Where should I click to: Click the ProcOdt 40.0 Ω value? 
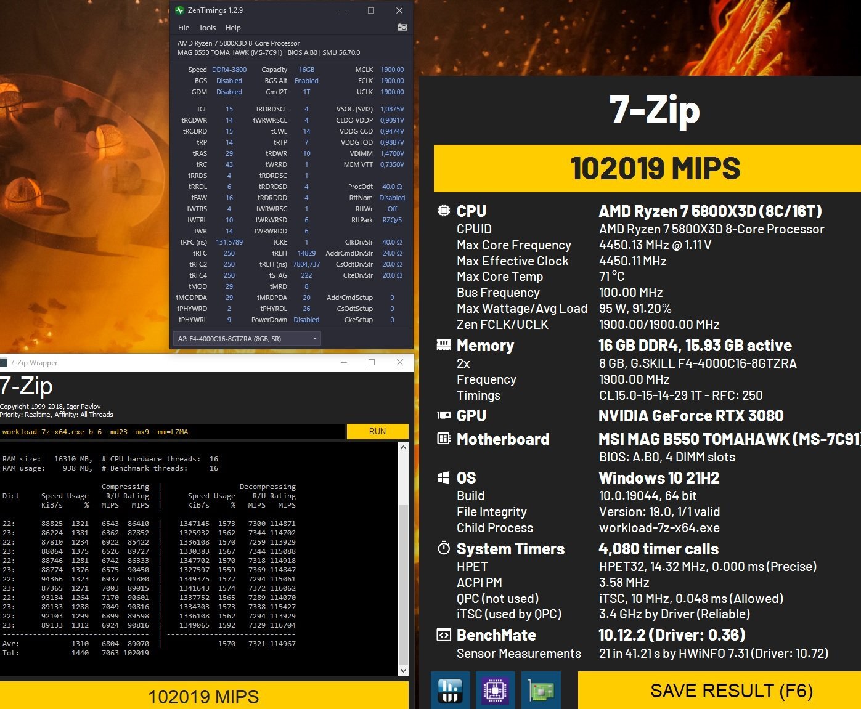click(x=392, y=187)
